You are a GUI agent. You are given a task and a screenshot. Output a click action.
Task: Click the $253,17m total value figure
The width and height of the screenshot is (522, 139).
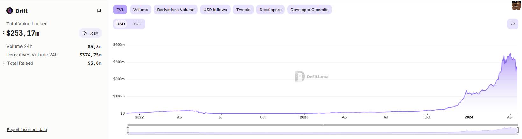(23, 33)
